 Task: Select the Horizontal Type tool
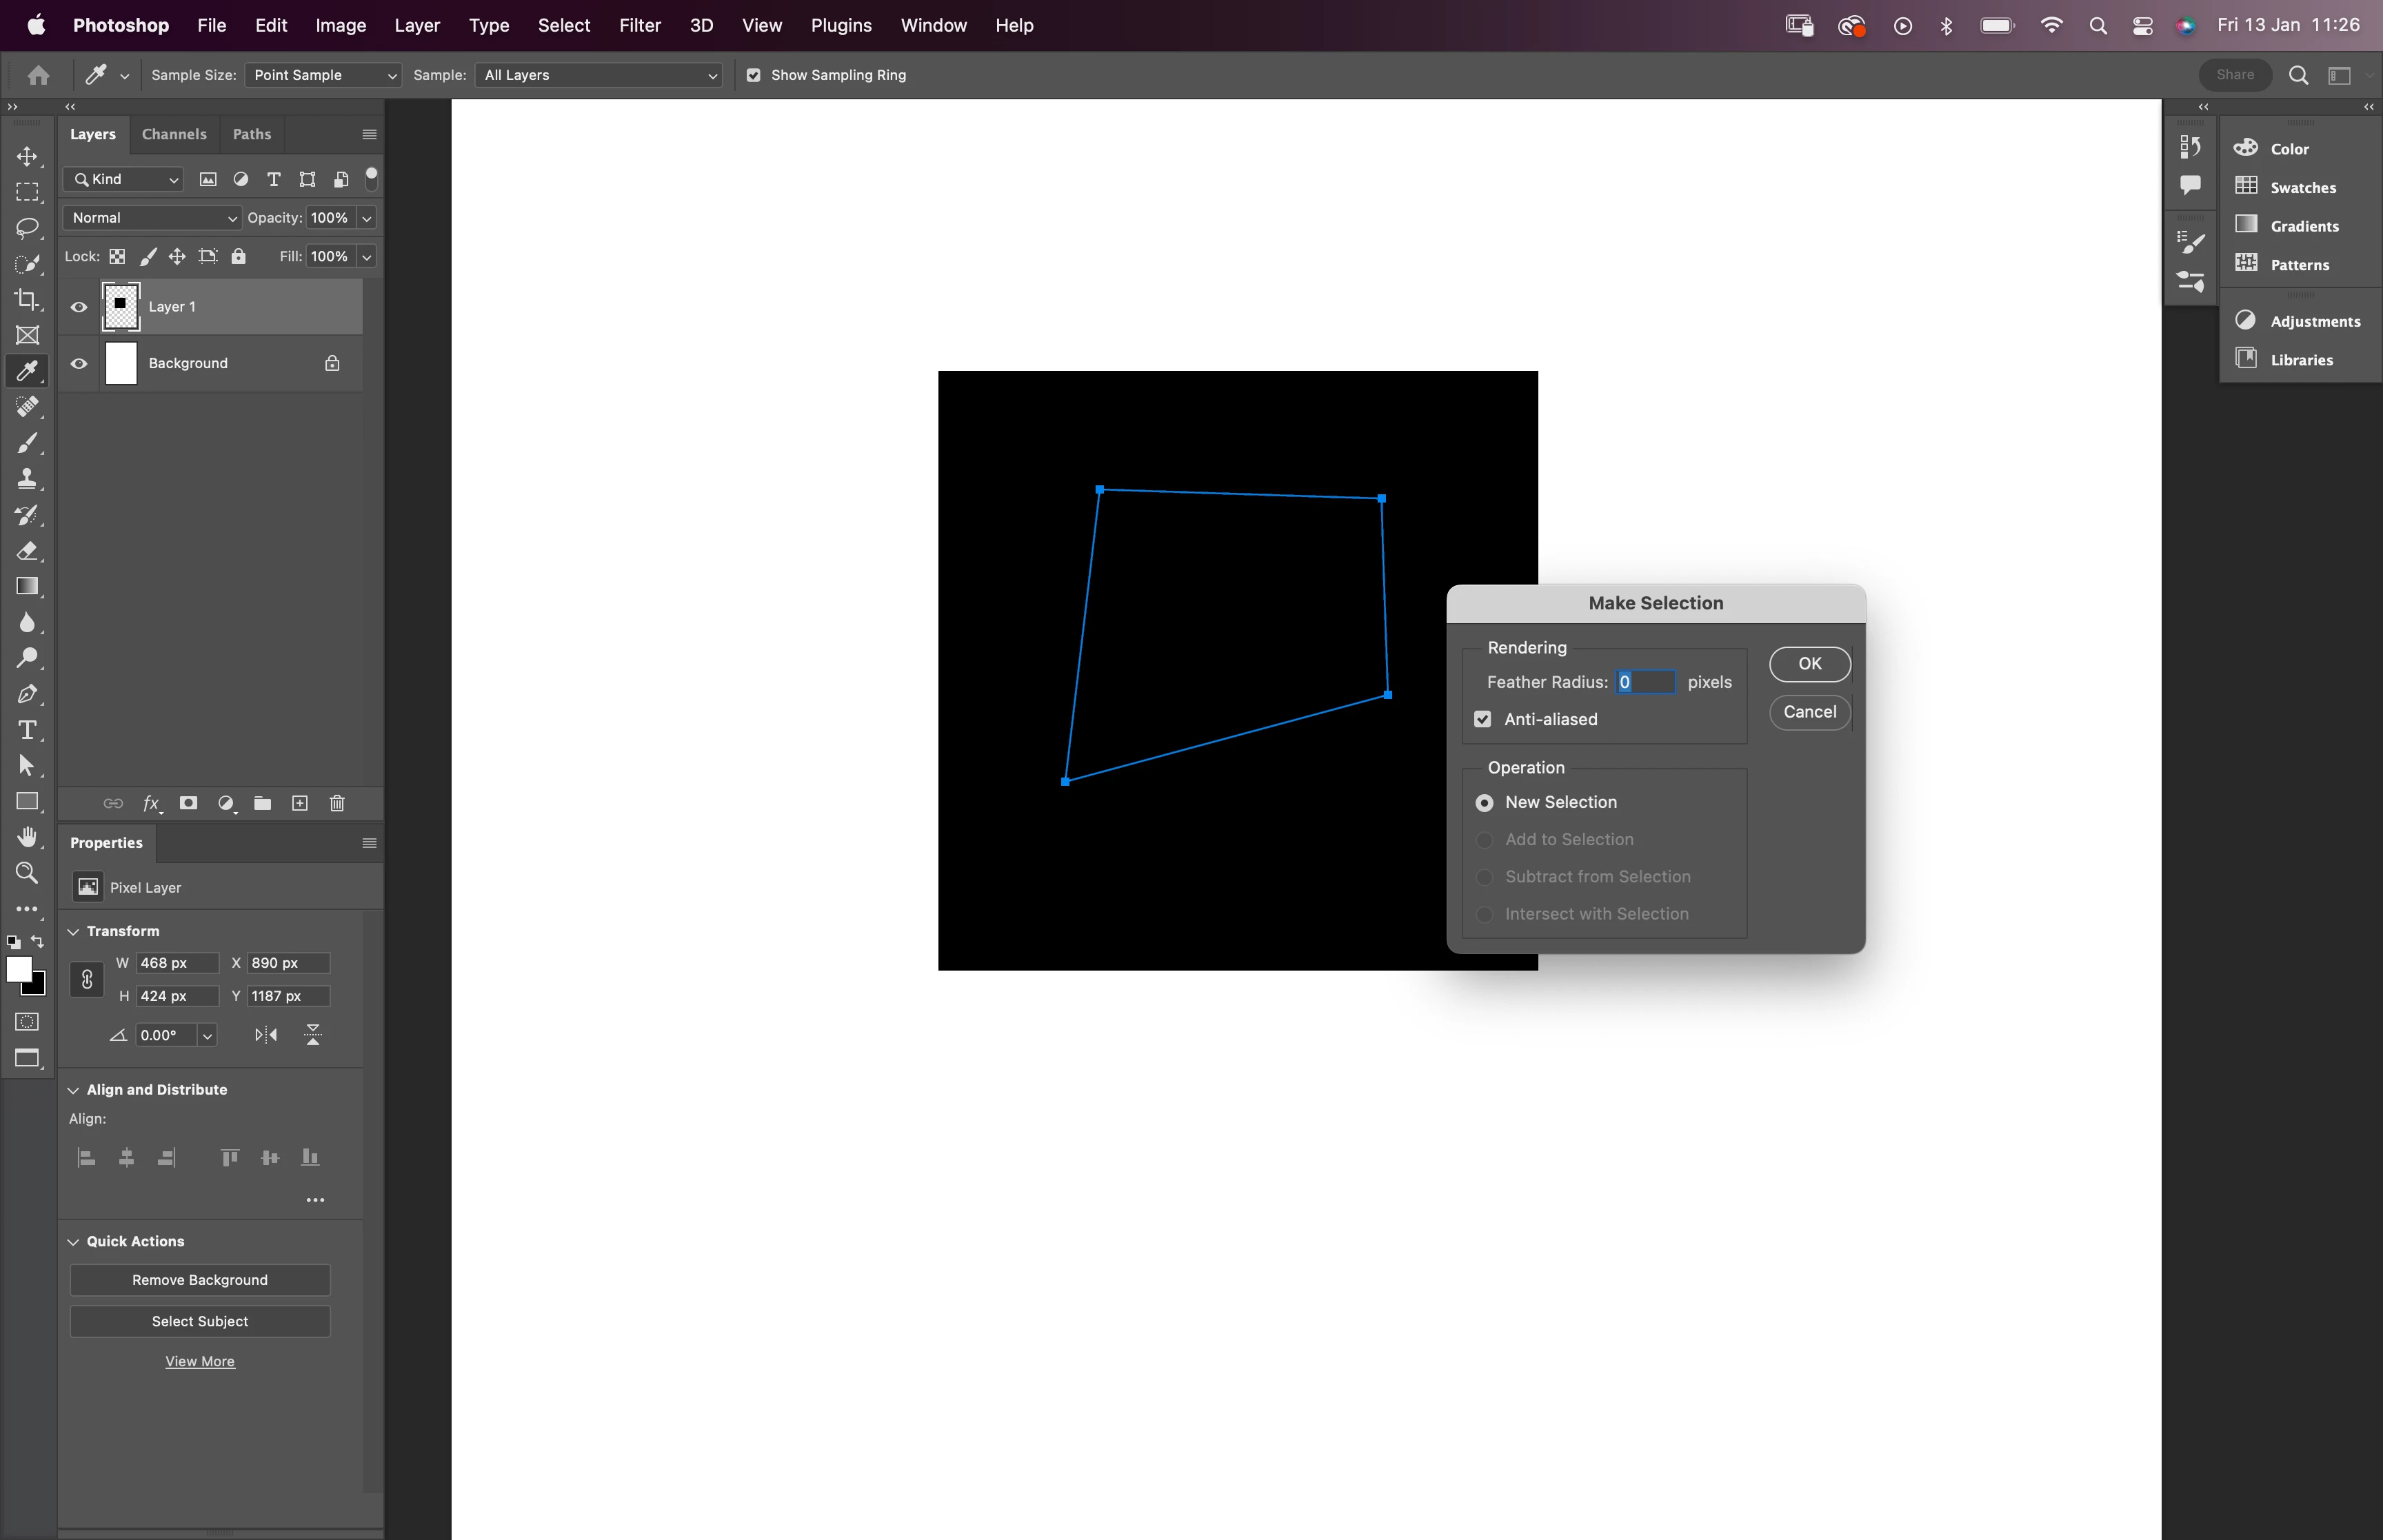[27, 730]
